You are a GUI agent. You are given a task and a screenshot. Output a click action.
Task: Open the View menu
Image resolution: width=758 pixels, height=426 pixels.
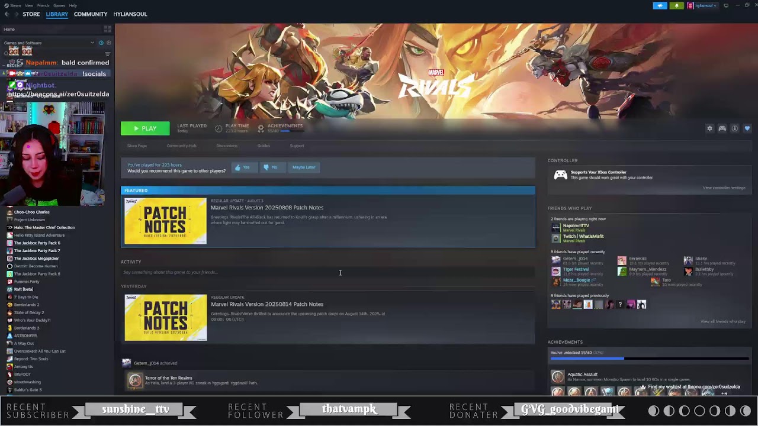coord(29,5)
